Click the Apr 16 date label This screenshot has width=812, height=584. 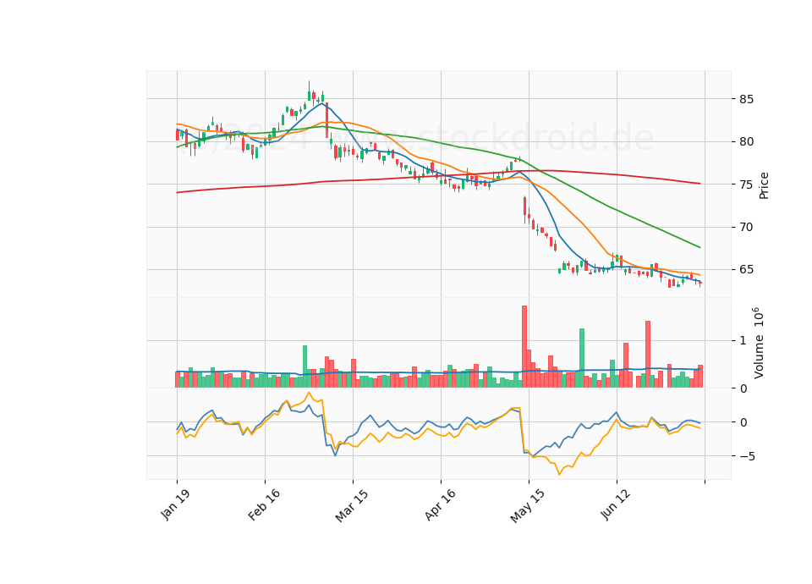tap(440, 504)
